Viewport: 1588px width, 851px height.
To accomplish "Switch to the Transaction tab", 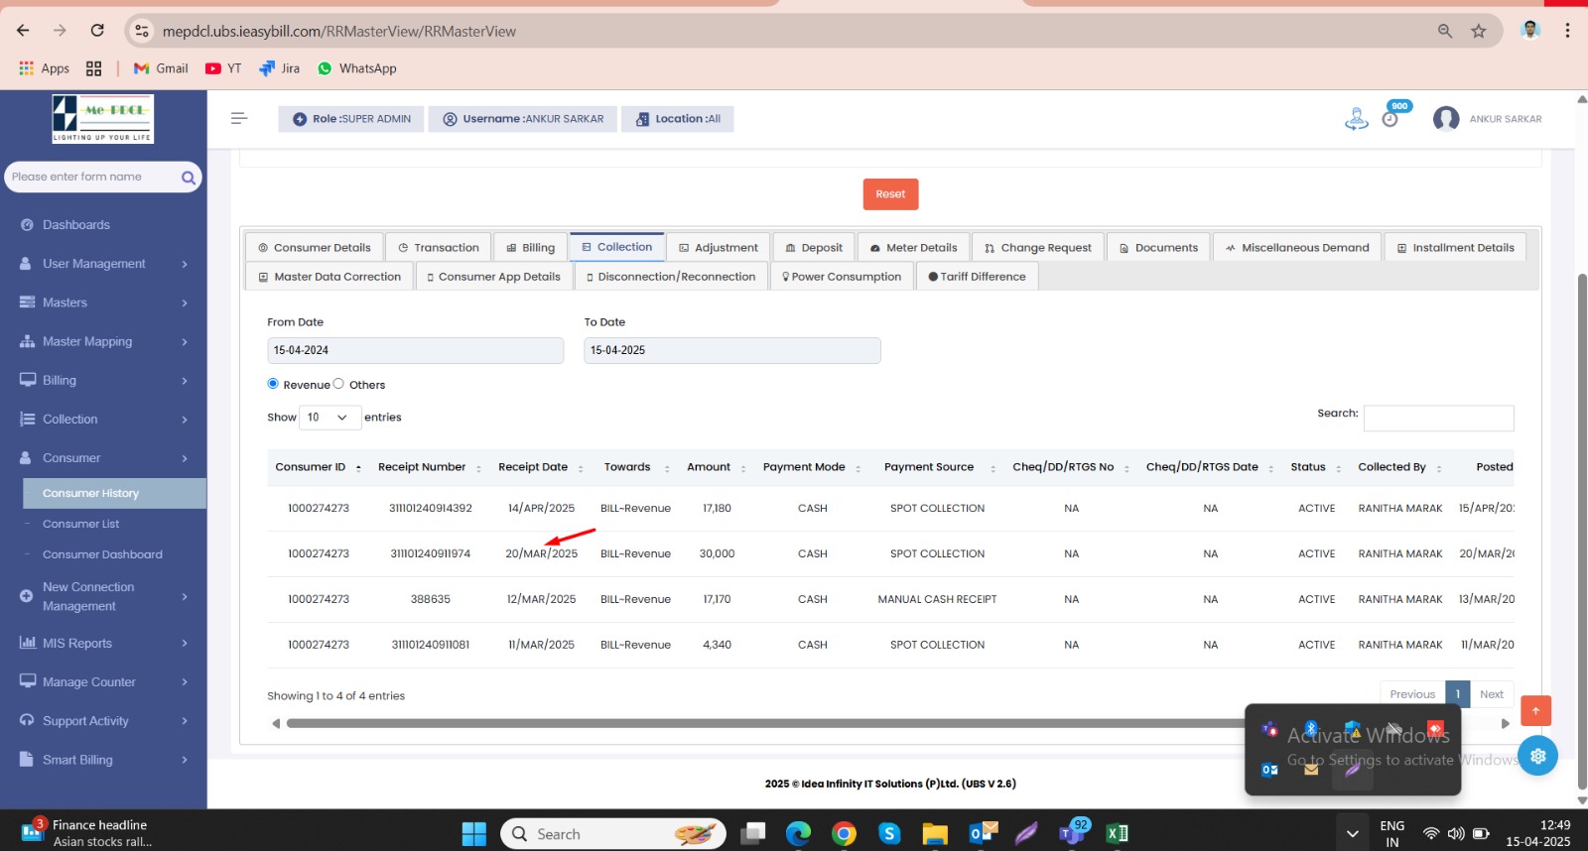I will 438,247.
